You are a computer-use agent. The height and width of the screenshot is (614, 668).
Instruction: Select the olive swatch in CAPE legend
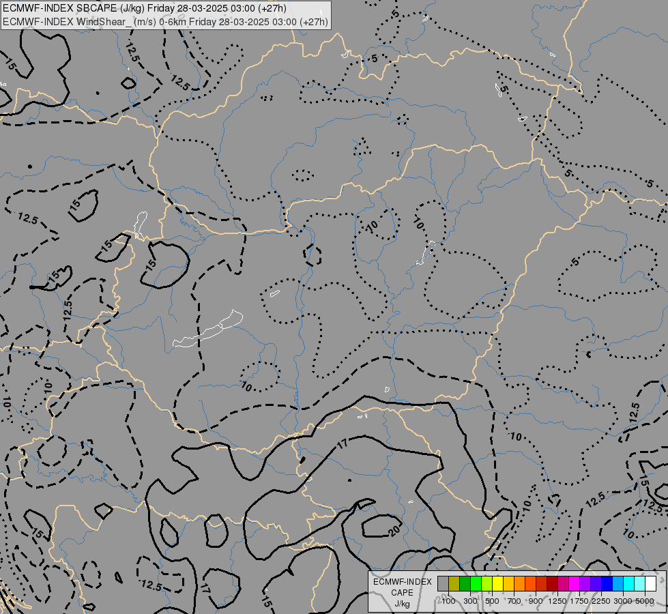(454, 583)
